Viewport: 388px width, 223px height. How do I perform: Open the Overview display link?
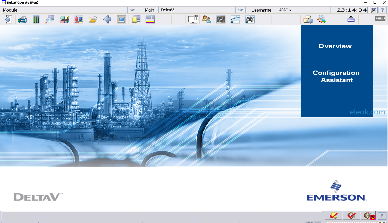pyautogui.click(x=335, y=46)
